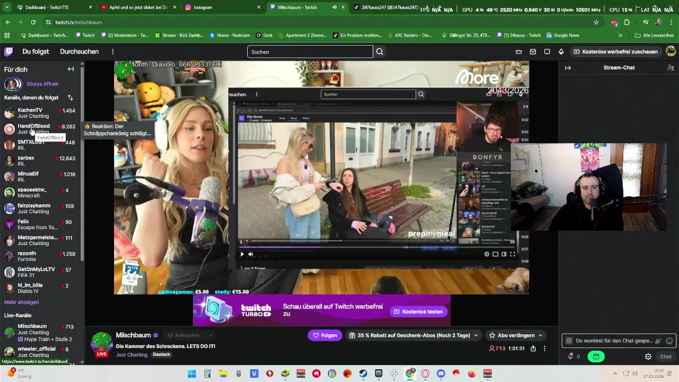This screenshot has height=382, width=679.
Task: Open File Explorer from the taskbar
Action: (x=223, y=374)
